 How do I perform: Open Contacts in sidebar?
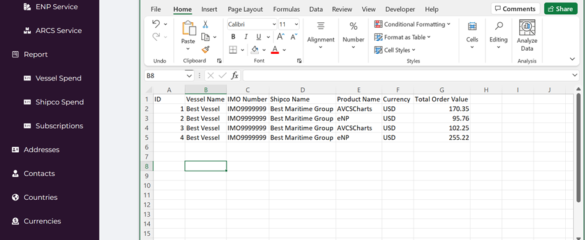pyautogui.click(x=33, y=174)
